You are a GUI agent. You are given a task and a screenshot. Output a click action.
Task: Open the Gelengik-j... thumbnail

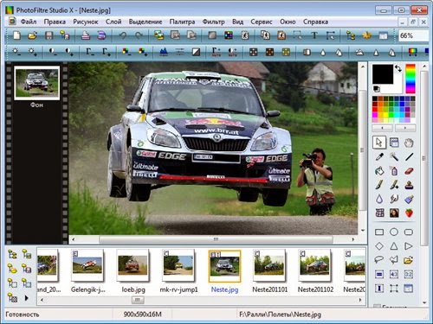87,265
